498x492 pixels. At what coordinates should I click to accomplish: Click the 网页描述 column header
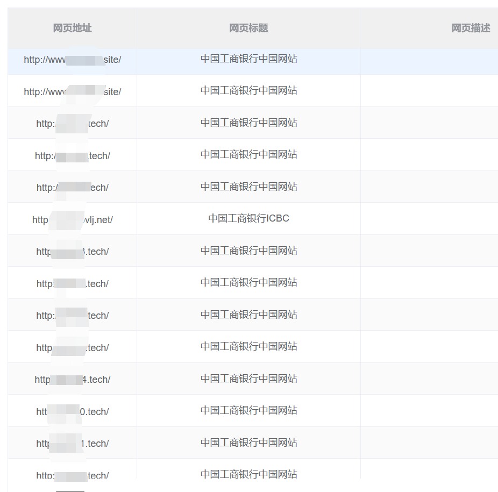coord(471,28)
